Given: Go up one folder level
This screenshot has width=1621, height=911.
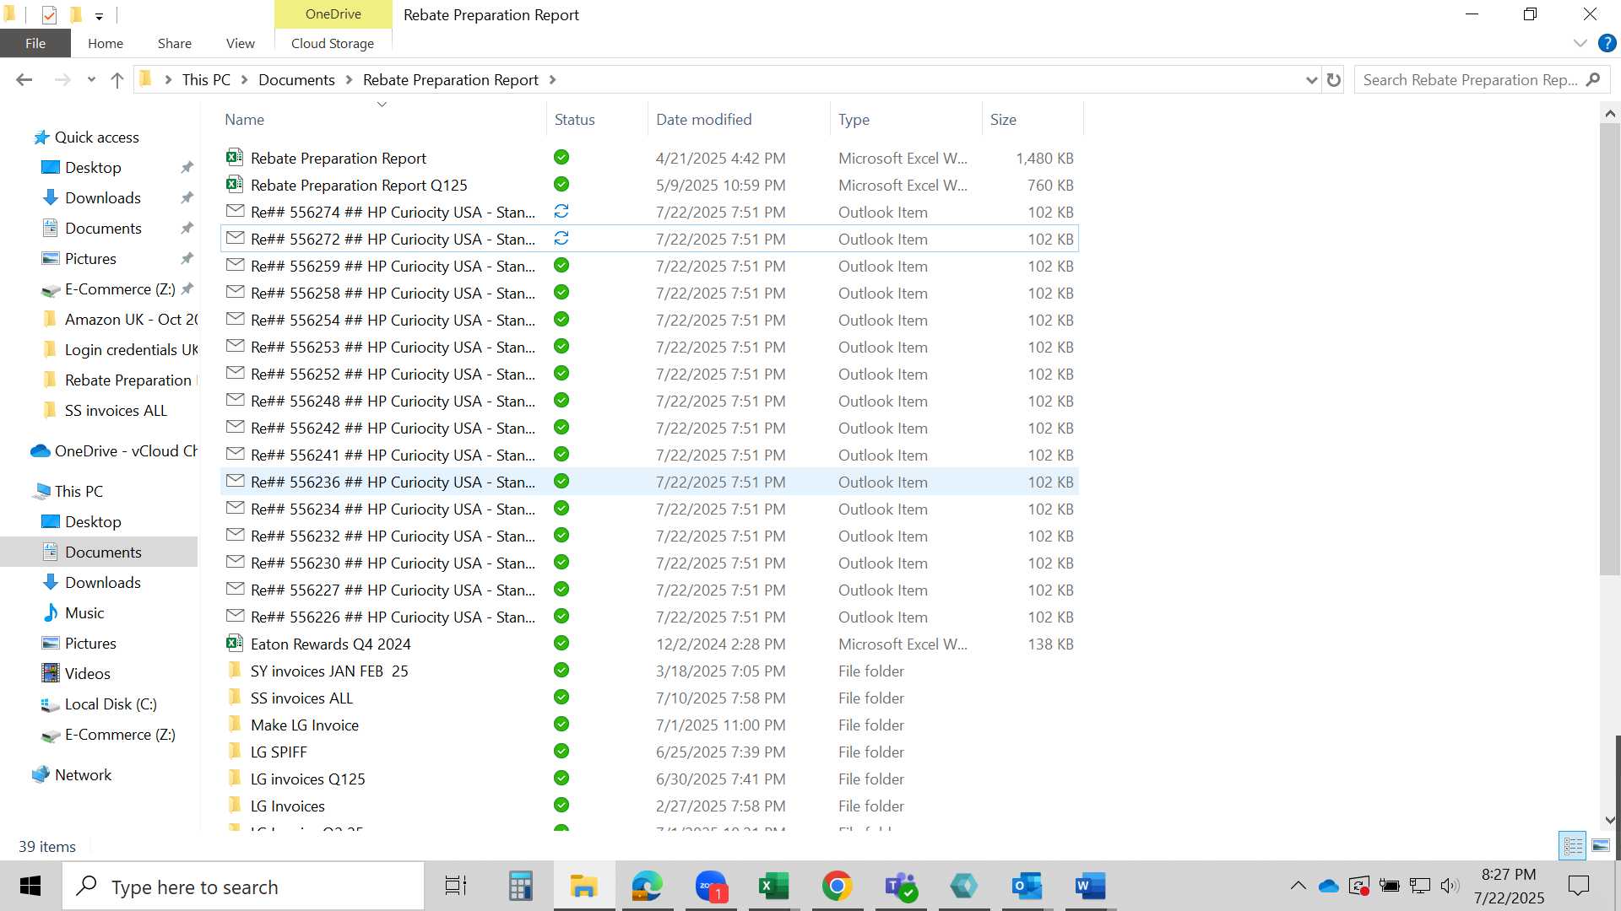Looking at the screenshot, I should [x=117, y=79].
